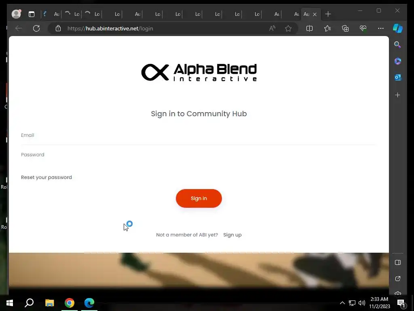
Task: Click Reset your password link
Action: click(x=46, y=177)
